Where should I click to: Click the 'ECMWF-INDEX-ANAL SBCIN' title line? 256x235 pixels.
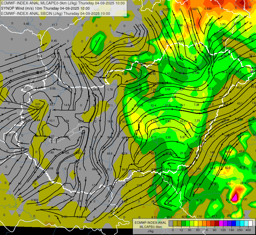[55, 14]
